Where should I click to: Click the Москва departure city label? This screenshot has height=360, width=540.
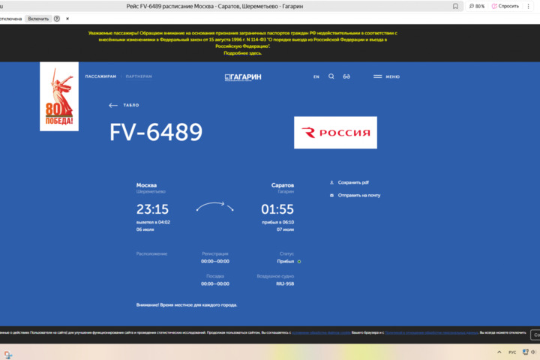(x=146, y=185)
